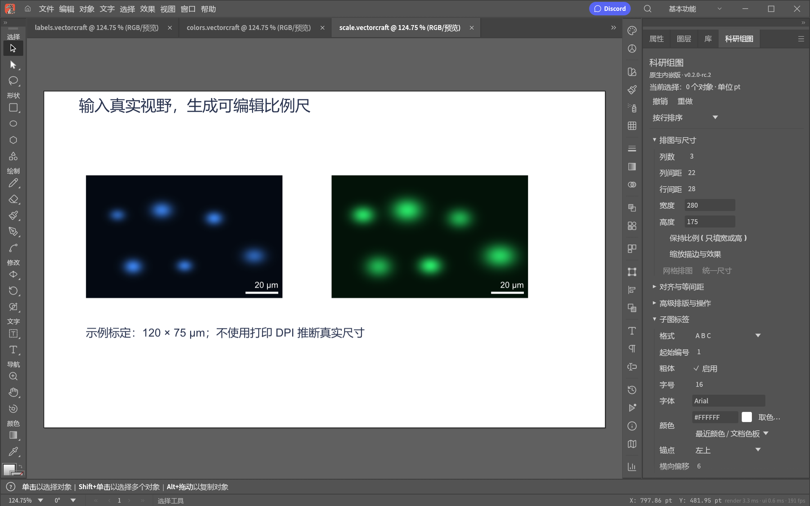Open the 效果 menu

tap(147, 9)
